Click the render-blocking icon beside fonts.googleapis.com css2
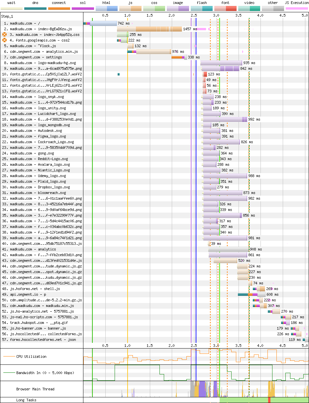The height and width of the screenshot is (403, 309). pos(5,40)
